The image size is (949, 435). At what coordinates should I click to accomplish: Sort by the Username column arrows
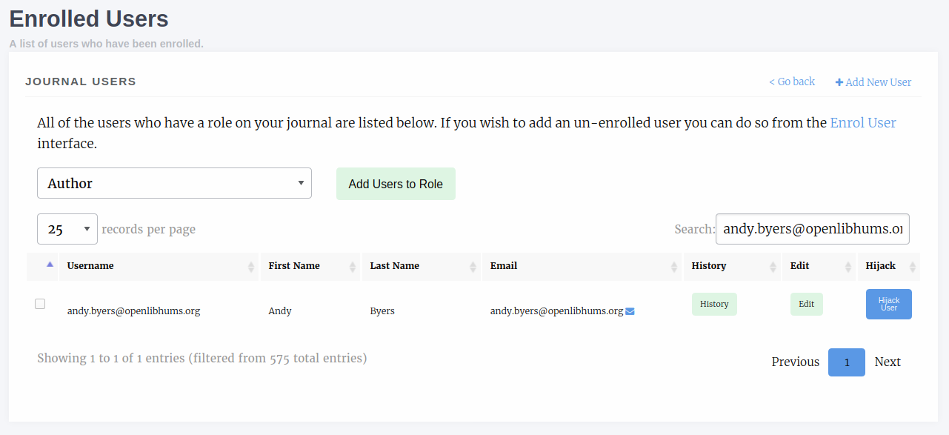(251, 267)
